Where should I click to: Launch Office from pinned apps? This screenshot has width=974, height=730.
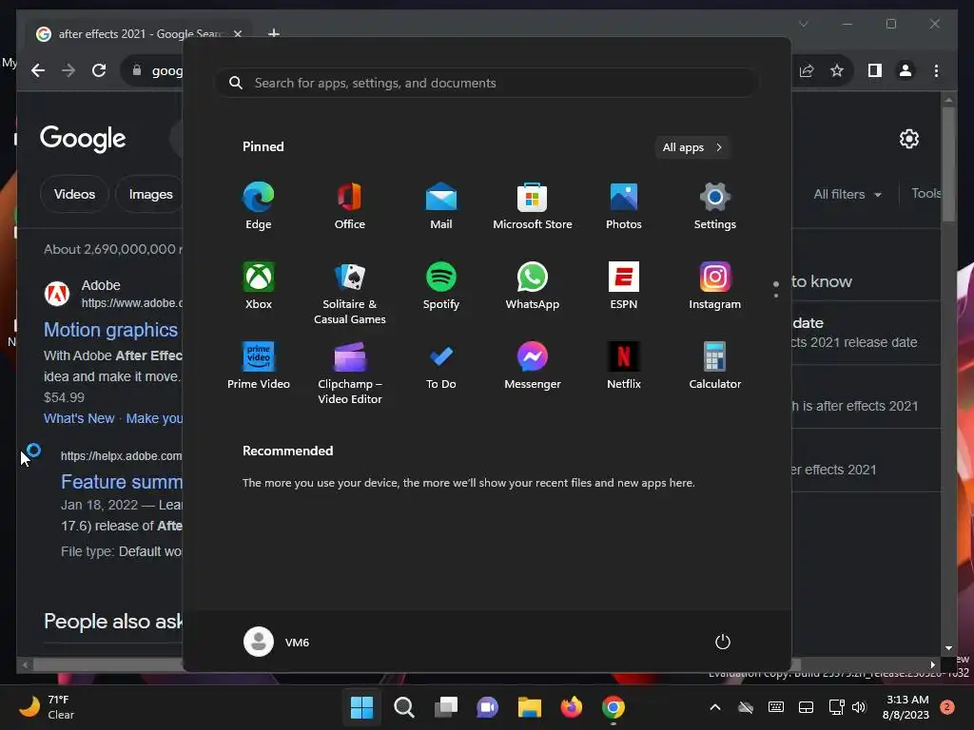350,205
